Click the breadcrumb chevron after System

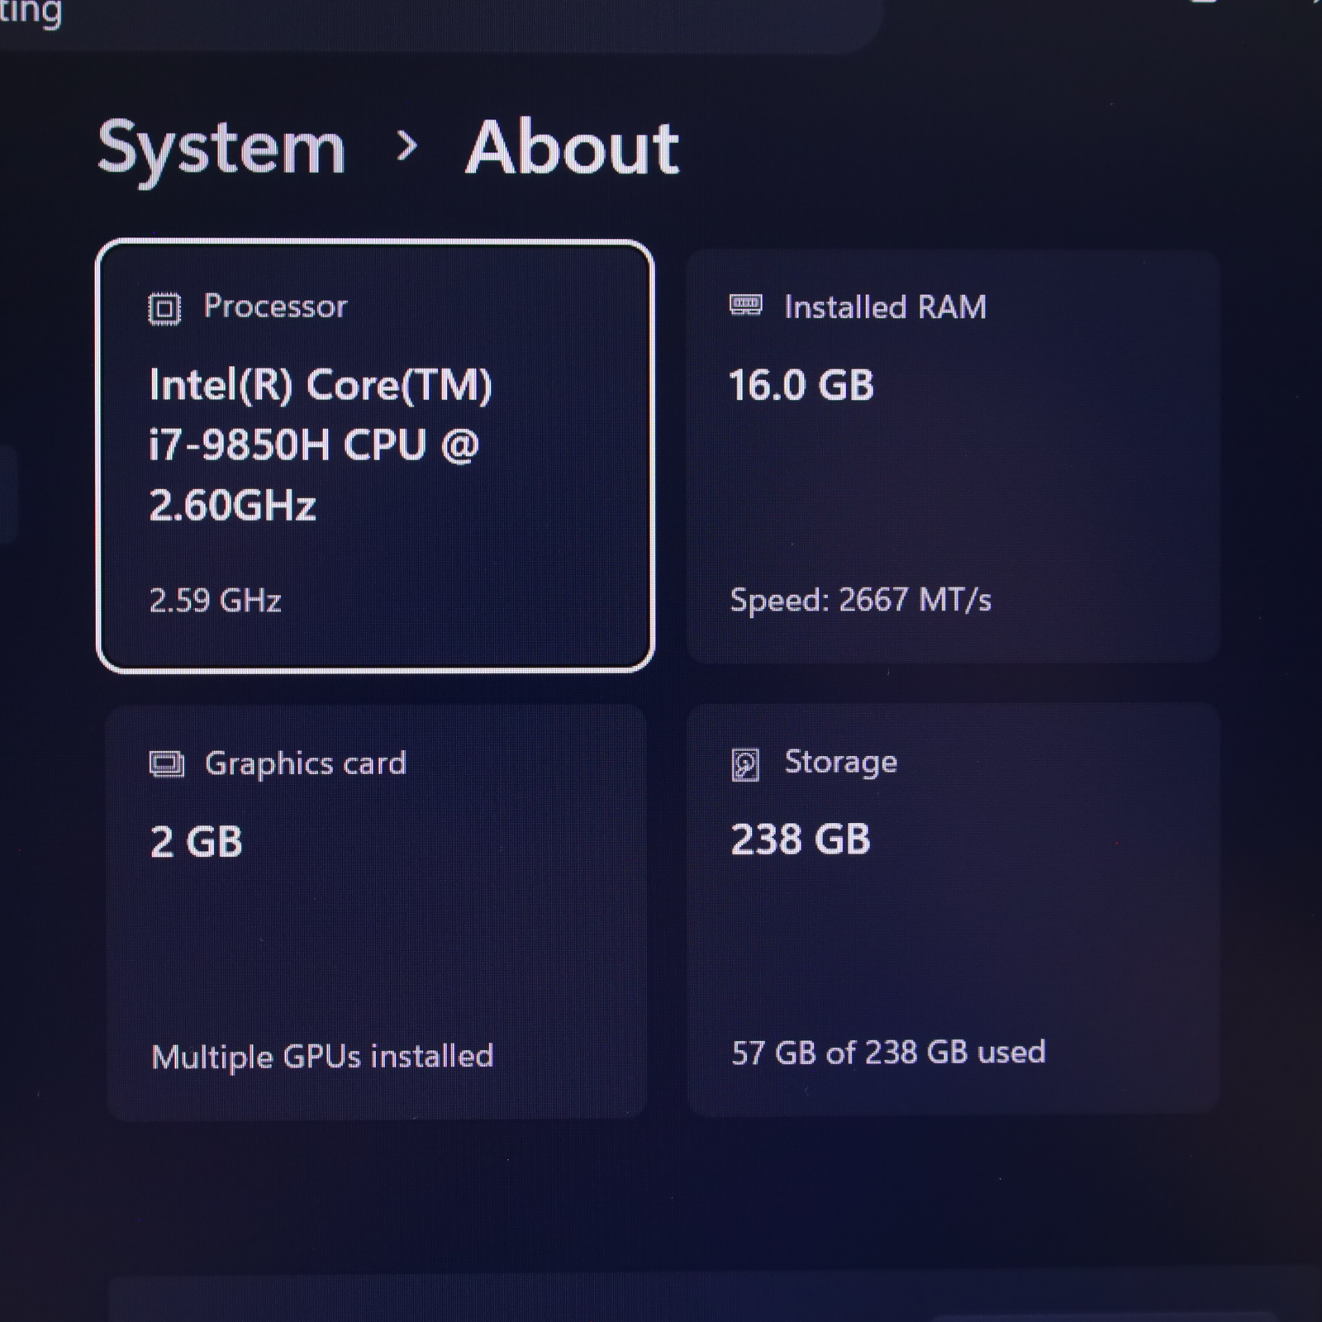click(x=407, y=146)
